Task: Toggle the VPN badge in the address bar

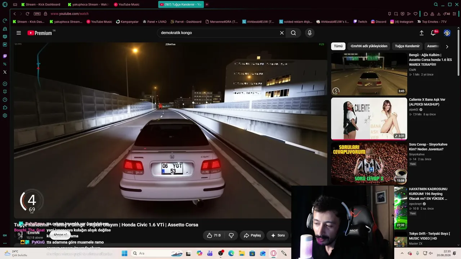Action: pos(37,14)
